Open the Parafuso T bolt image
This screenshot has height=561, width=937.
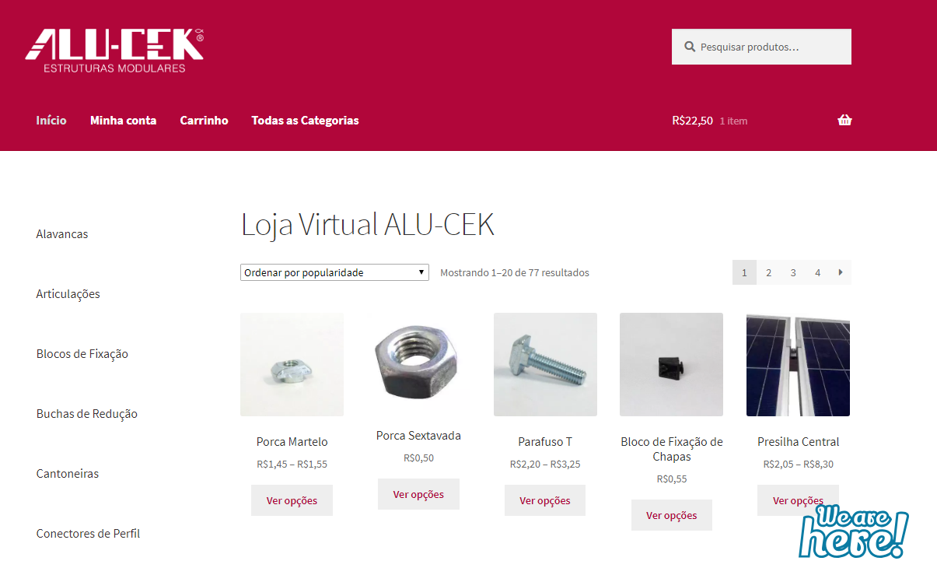[545, 364]
